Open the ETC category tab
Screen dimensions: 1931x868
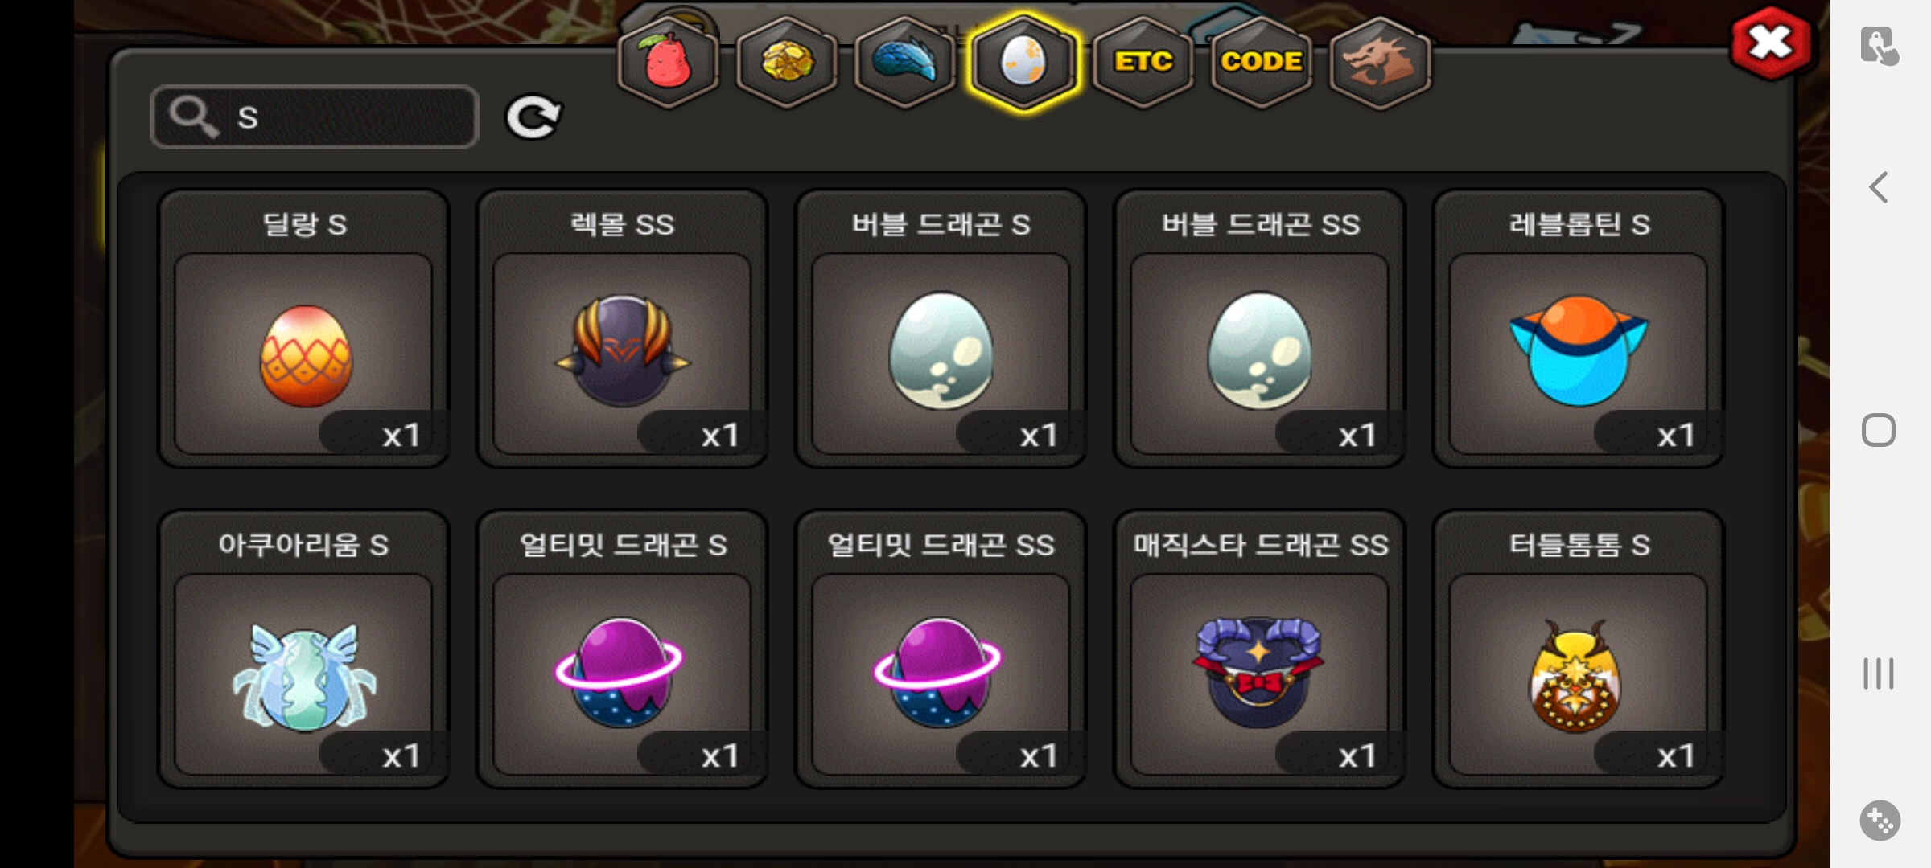click(1143, 62)
